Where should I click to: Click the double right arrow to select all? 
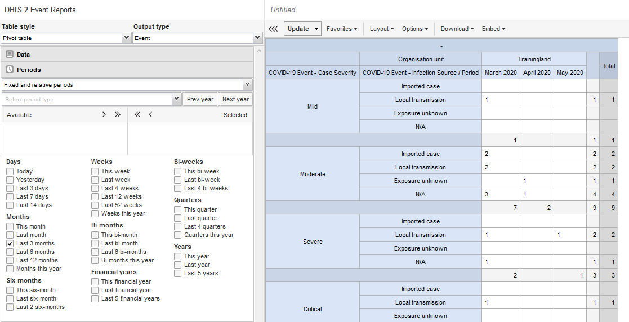[x=117, y=114]
